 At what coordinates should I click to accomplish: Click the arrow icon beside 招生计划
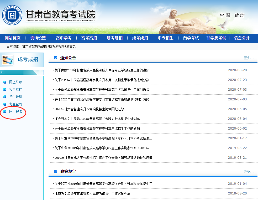tap(5, 97)
